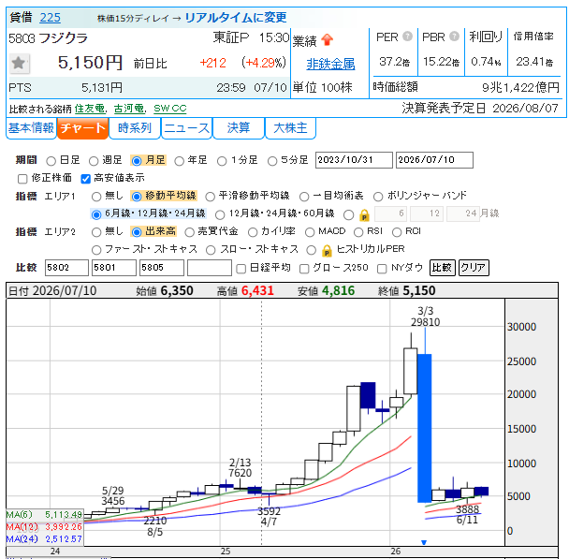Viewport: 569px width, 559px height.
Task: Select the custom moving-average period radio
Action: point(348,214)
